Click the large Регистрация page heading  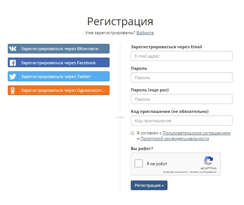120,22
